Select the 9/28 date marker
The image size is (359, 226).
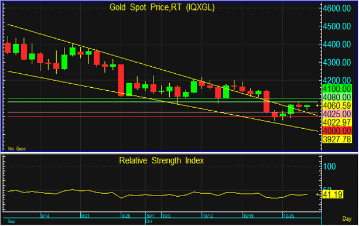126,215
